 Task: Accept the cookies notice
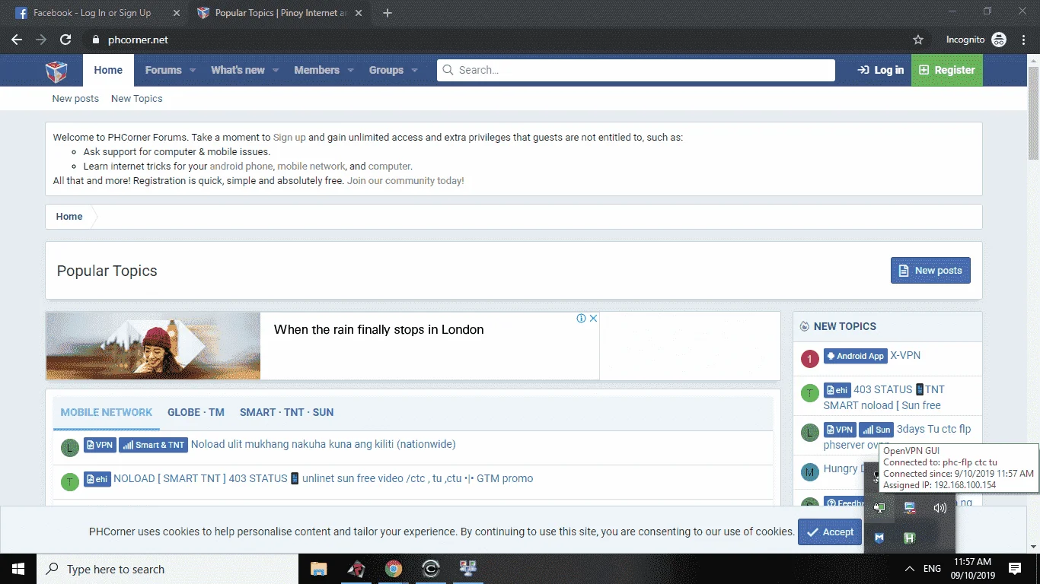pyautogui.click(x=830, y=532)
